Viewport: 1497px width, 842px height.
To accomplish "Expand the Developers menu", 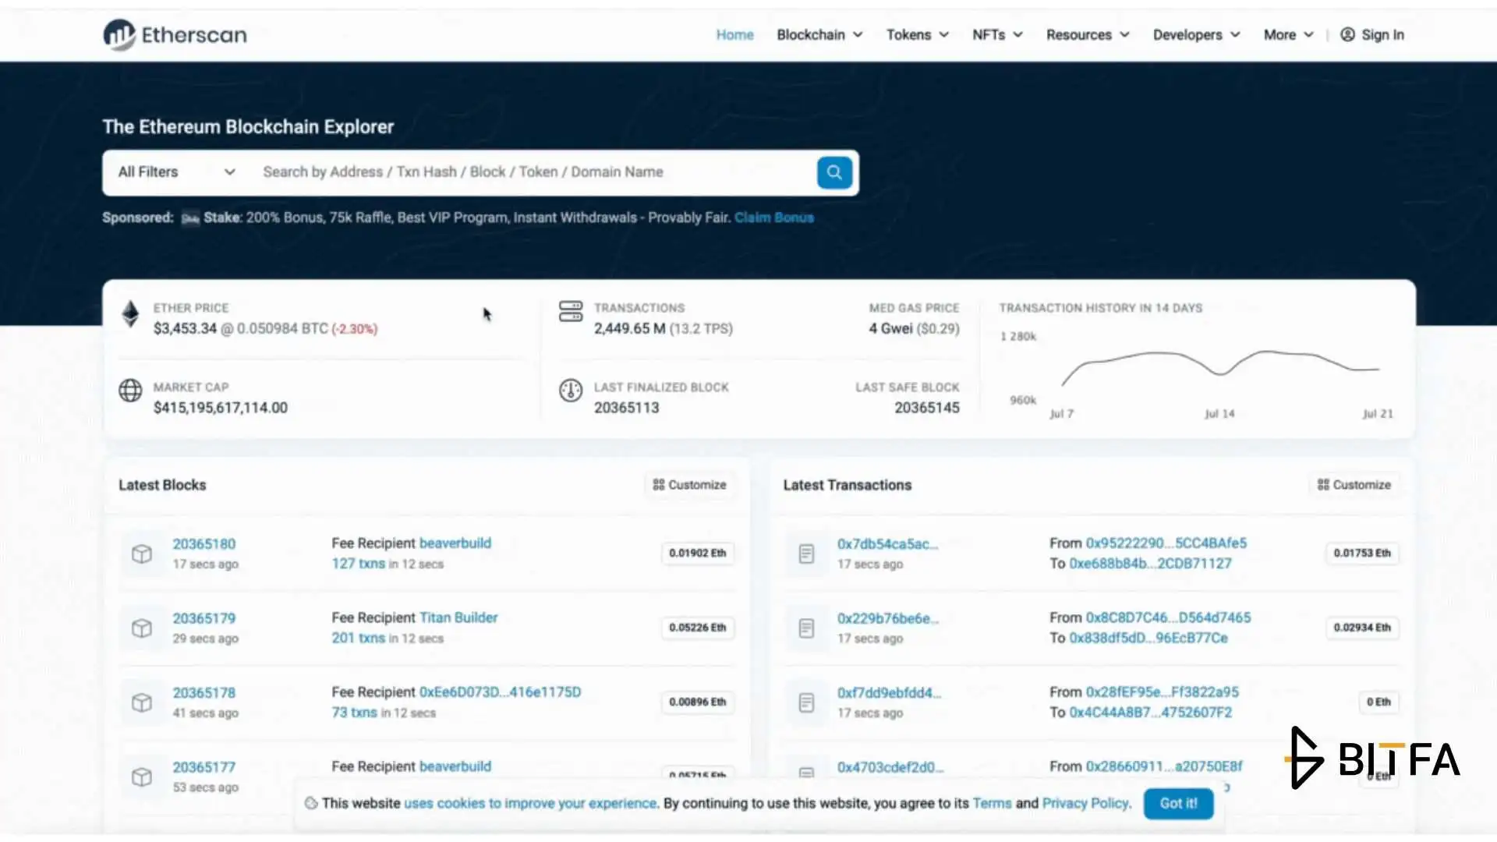I will click(1196, 34).
